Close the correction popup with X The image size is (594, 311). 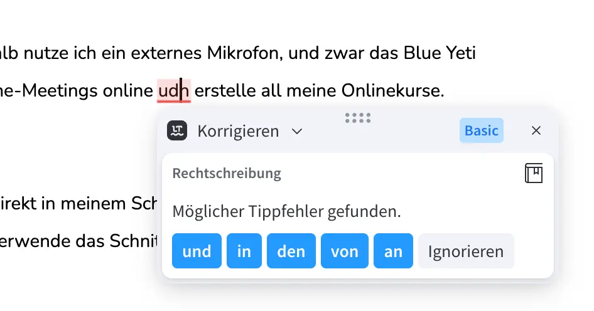[536, 130]
